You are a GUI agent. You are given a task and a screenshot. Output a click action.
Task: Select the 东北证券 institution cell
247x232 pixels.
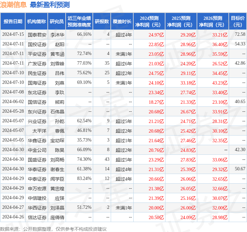37,92
